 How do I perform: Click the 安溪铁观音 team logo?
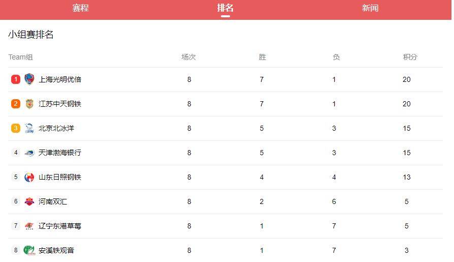click(29, 250)
